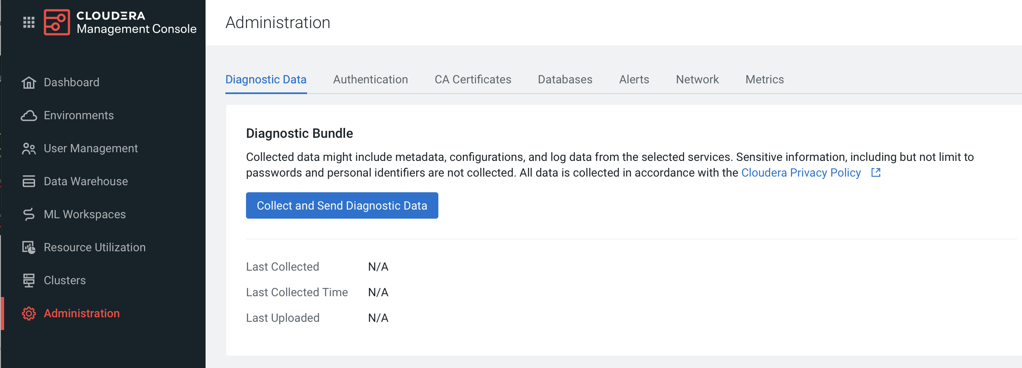The image size is (1022, 368).
Task: Click the Management Console title text
Action: point(136,29)
